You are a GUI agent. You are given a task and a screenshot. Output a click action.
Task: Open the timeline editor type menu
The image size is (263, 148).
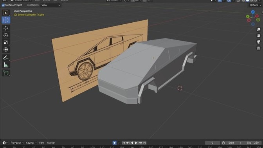pos(5,143)
